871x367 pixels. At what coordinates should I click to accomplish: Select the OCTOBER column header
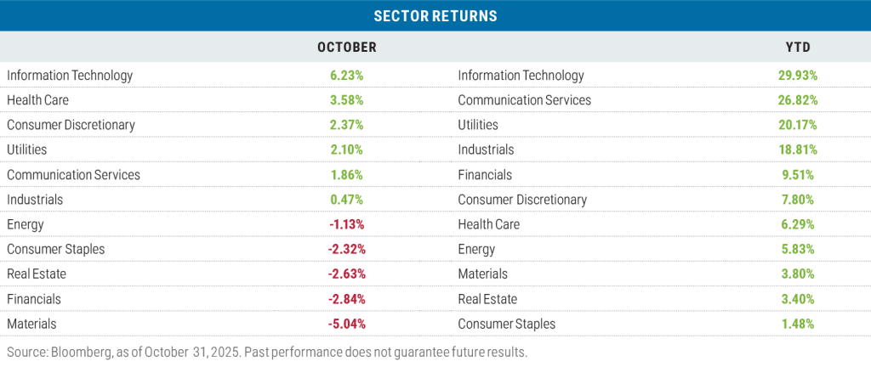[346, 47]
